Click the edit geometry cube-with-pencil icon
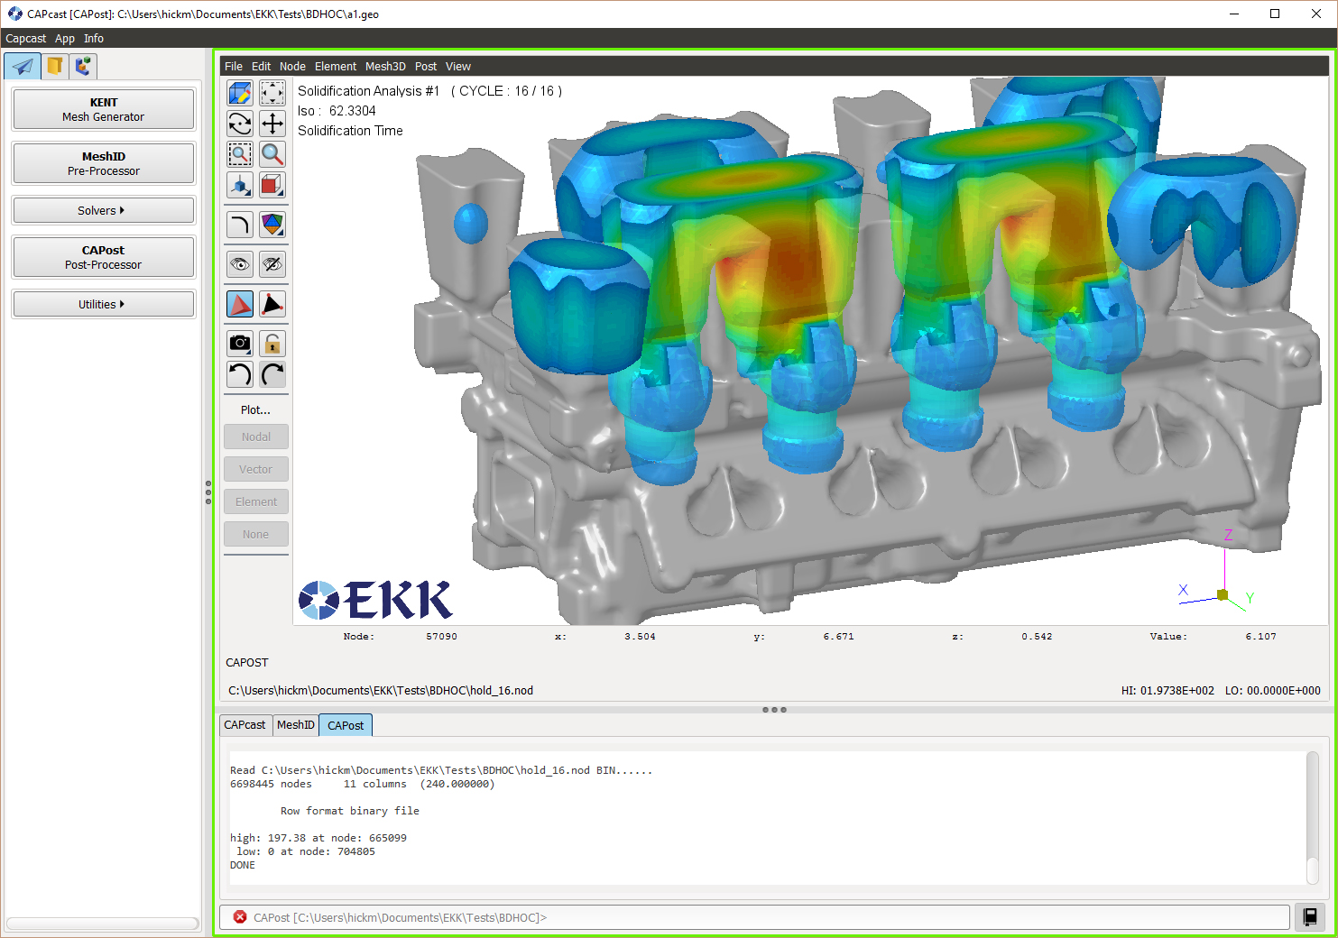Viewport: 1338px width, 938px height. 240,93
